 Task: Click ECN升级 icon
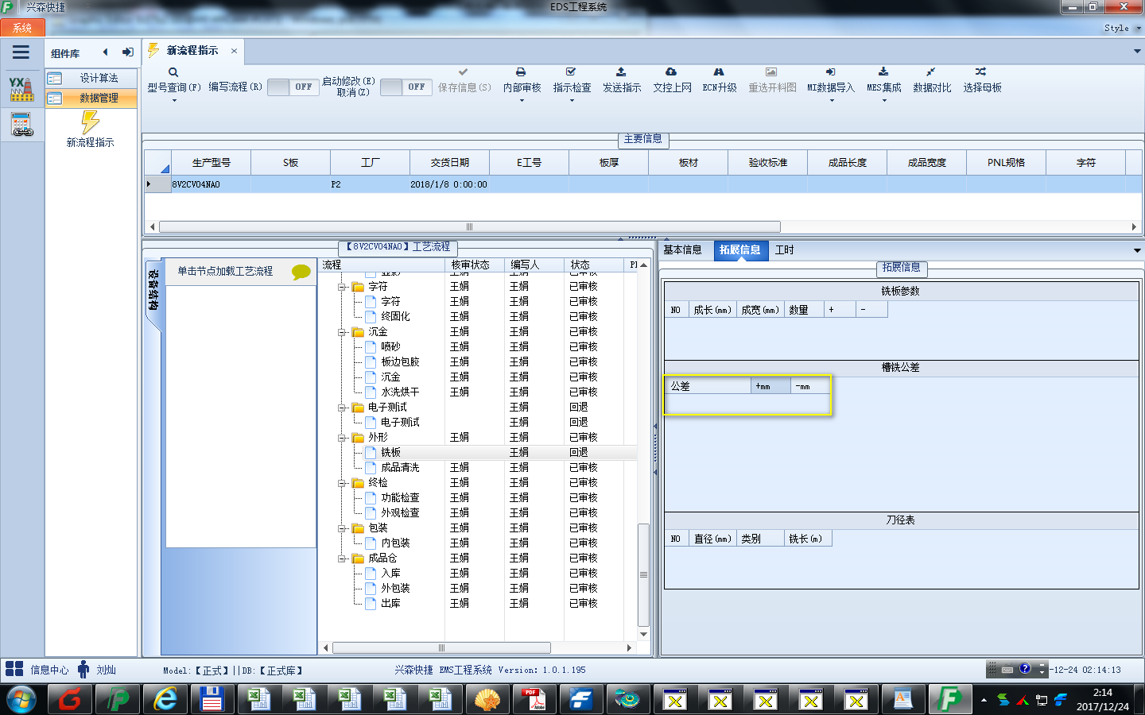(719, 72)
